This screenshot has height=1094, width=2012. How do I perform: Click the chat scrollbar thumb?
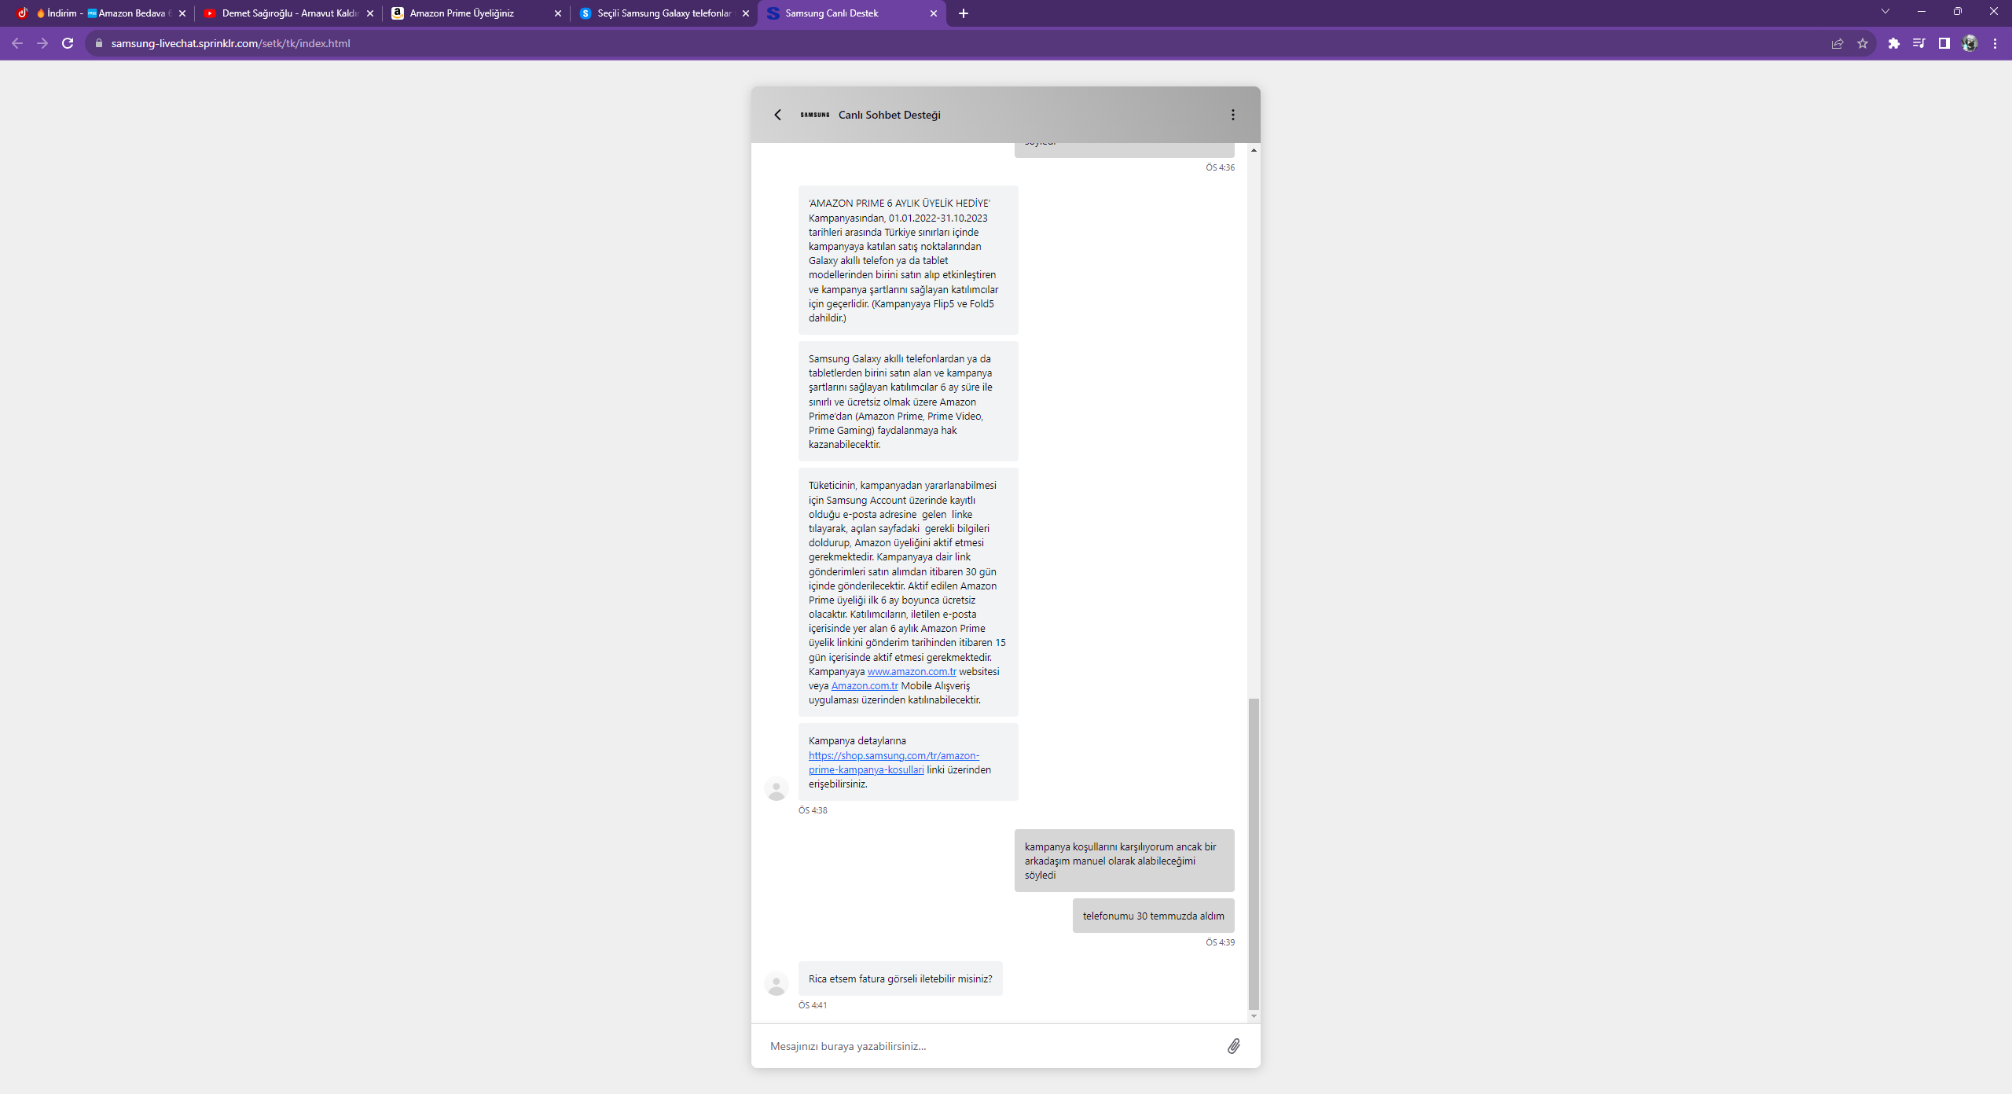click(x=1253, y=853)
